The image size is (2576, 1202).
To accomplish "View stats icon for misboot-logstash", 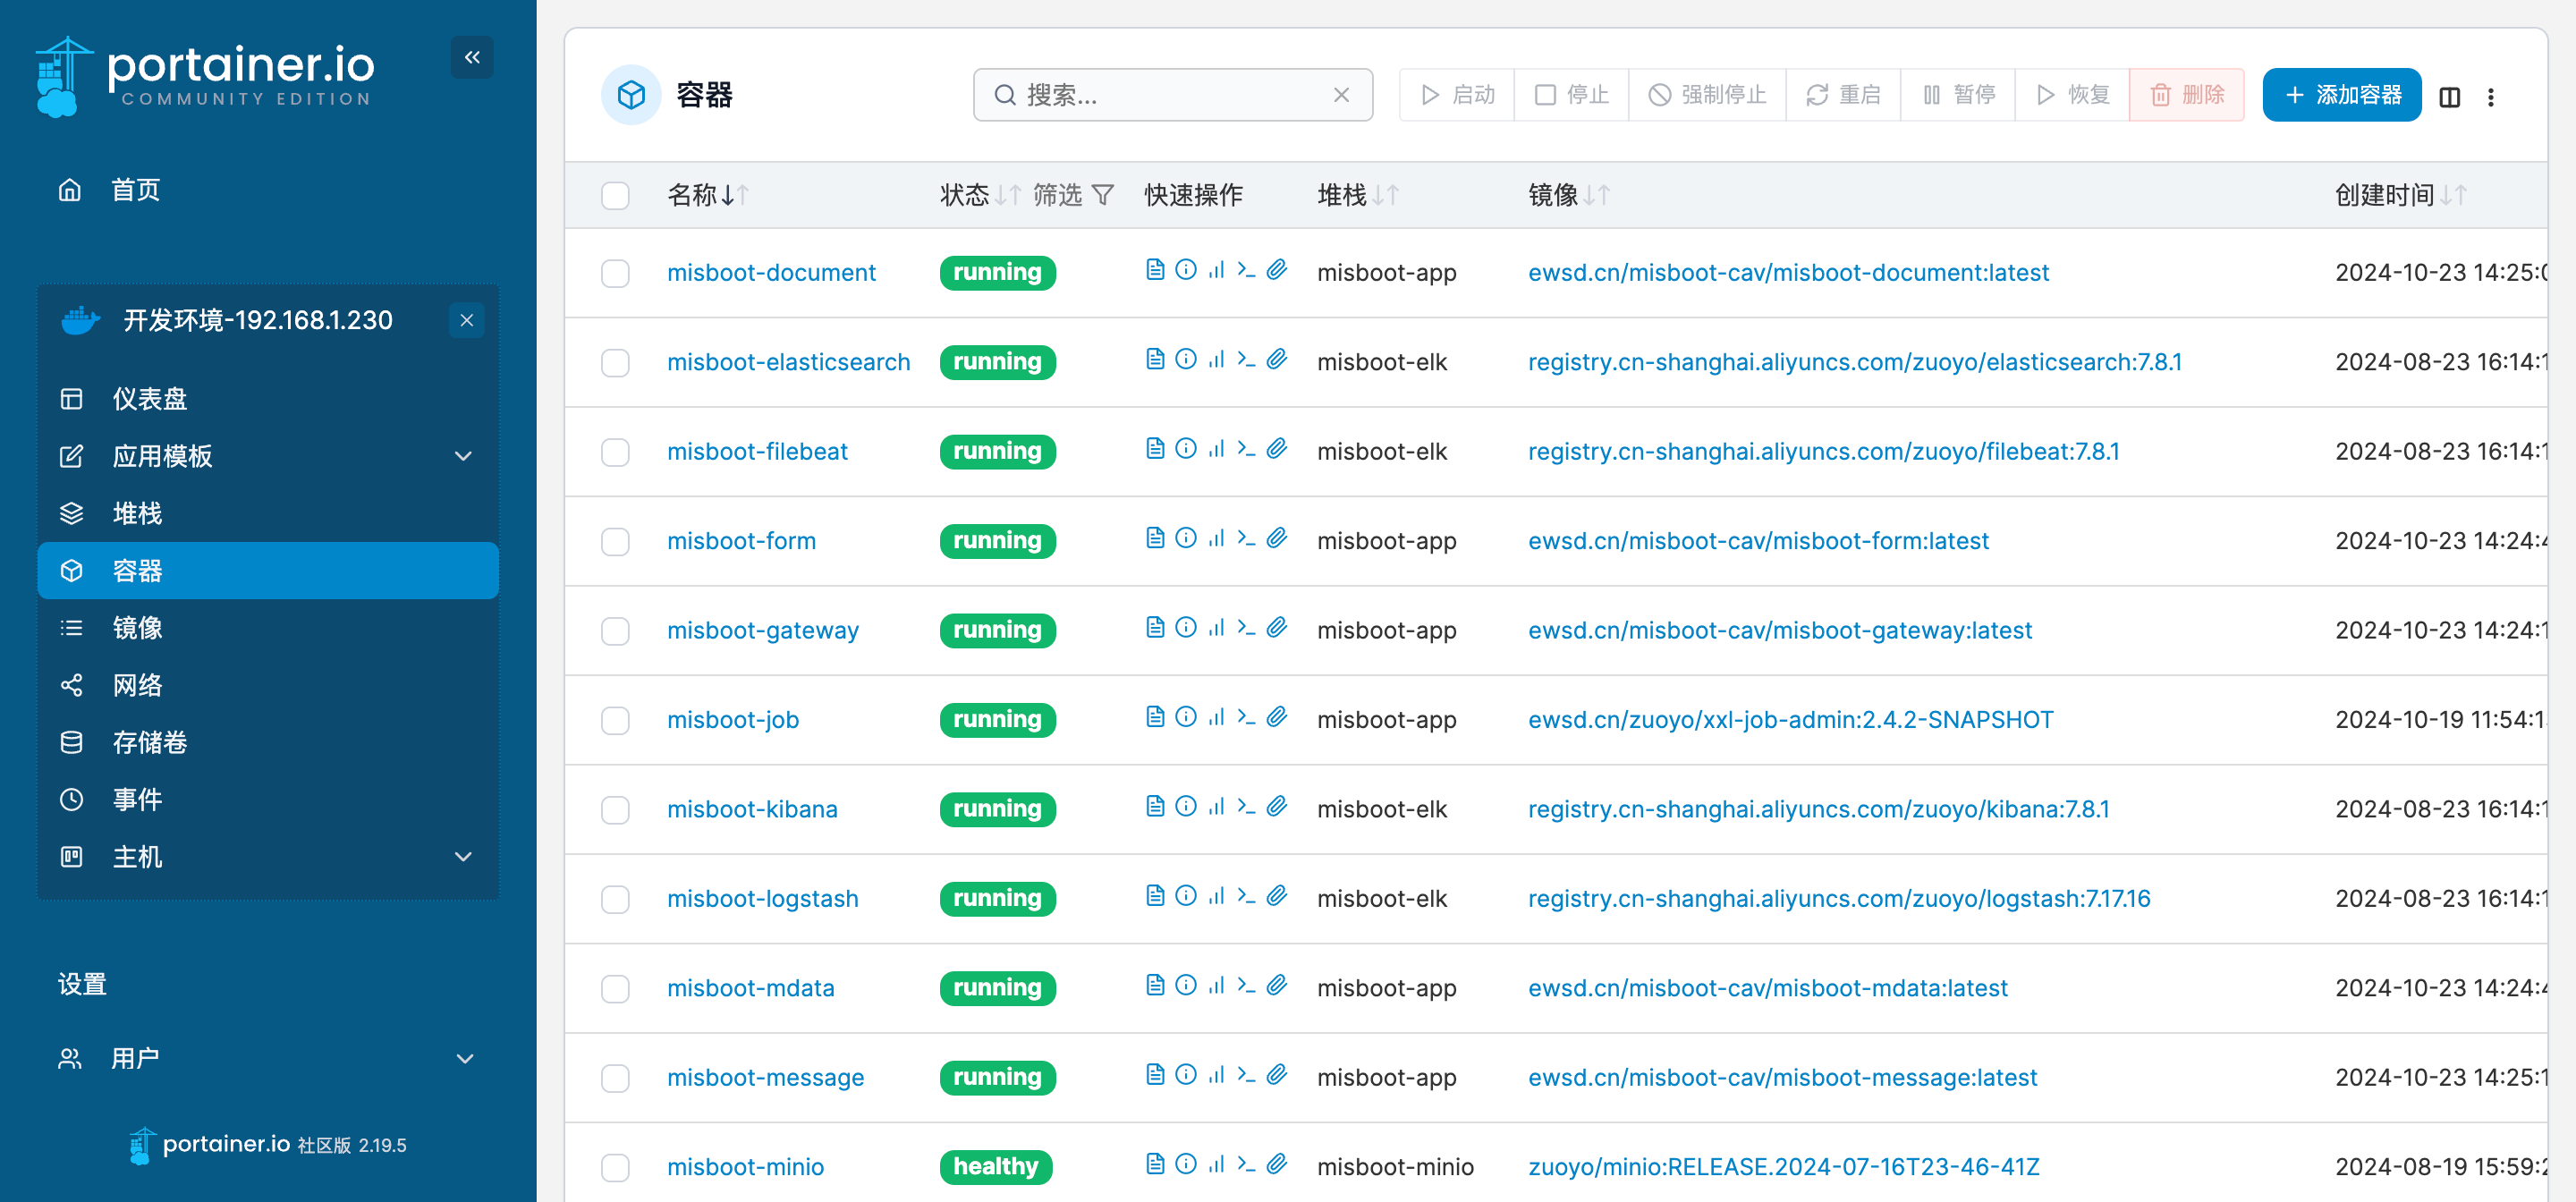I will coord(1216,896).
